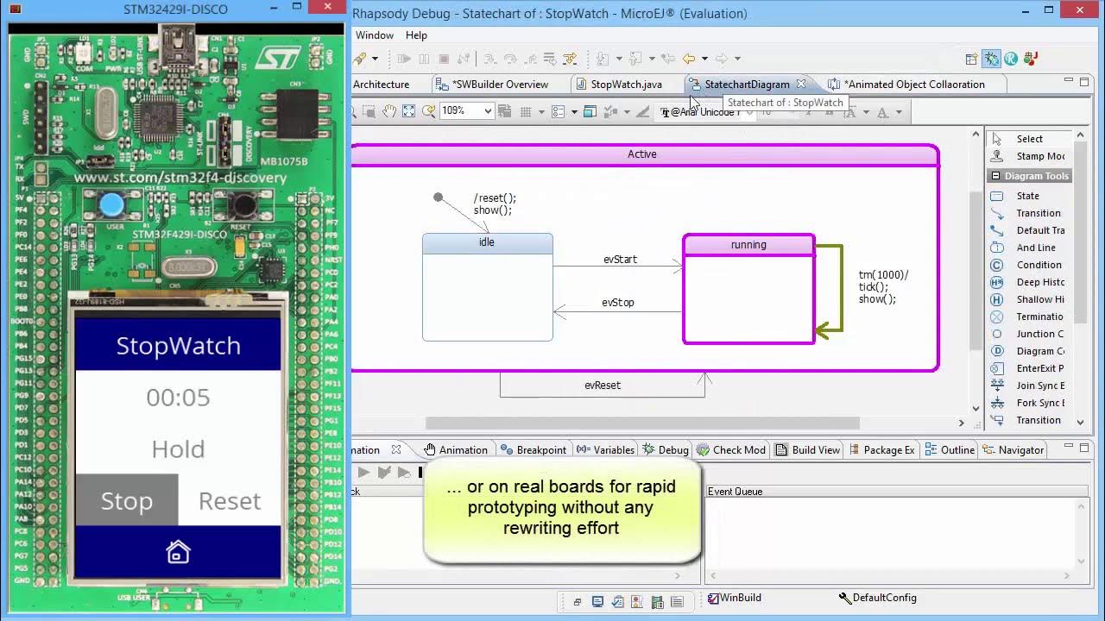Select the Shallow History connector tool
Image resolution: width=1105 pixels, height=621 pixels.
[x=1027, y=299]
